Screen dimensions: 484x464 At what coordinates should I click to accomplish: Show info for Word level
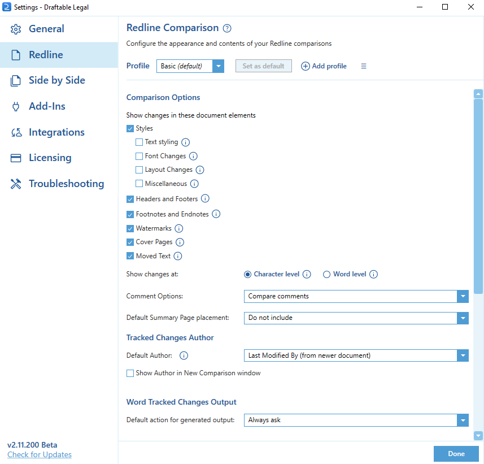[373, 274]
